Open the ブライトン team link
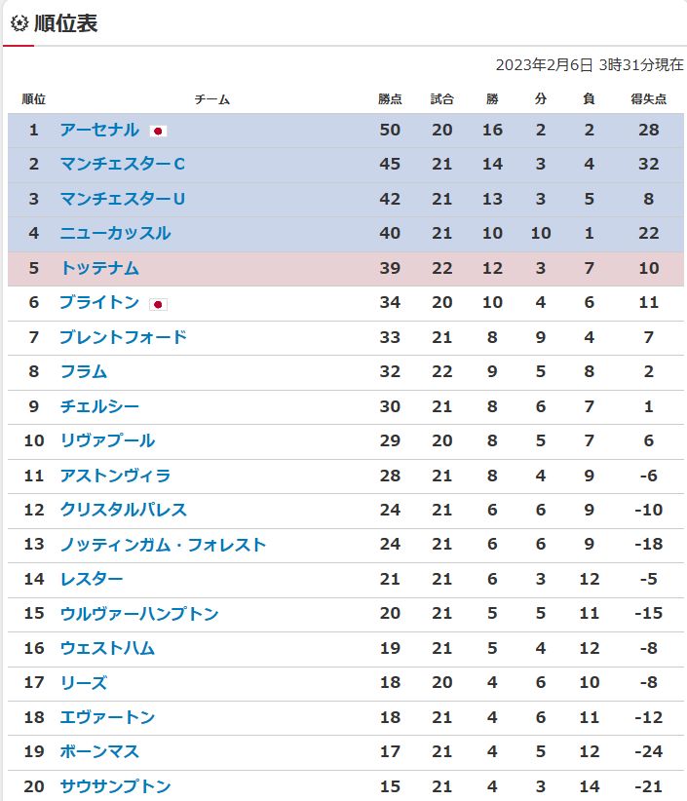Viewport: 687px width, 801px height. 99,302
